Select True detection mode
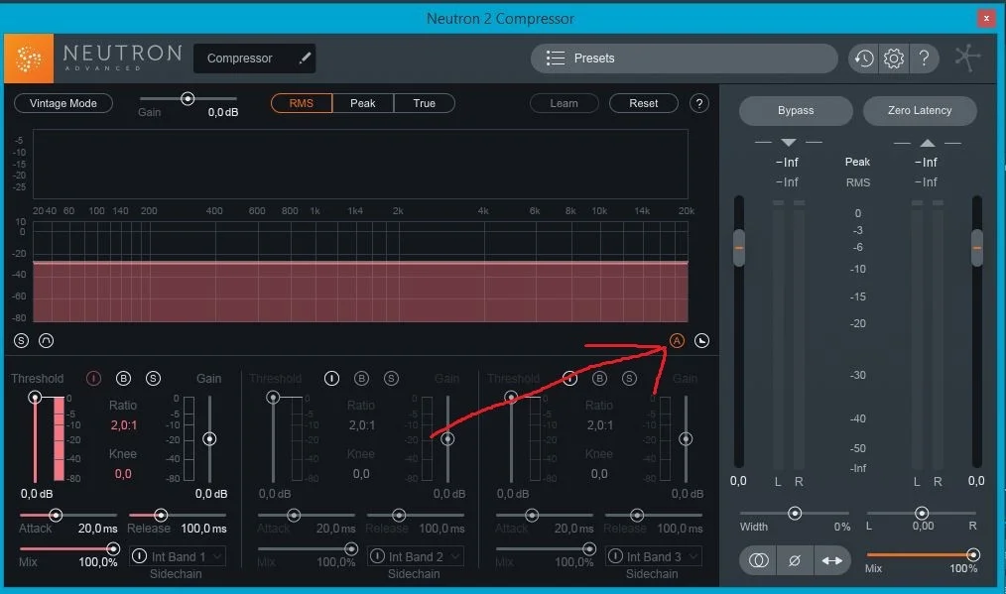Screen dimensions: 1006x594 pyautogui.click(x=424, y=103)
